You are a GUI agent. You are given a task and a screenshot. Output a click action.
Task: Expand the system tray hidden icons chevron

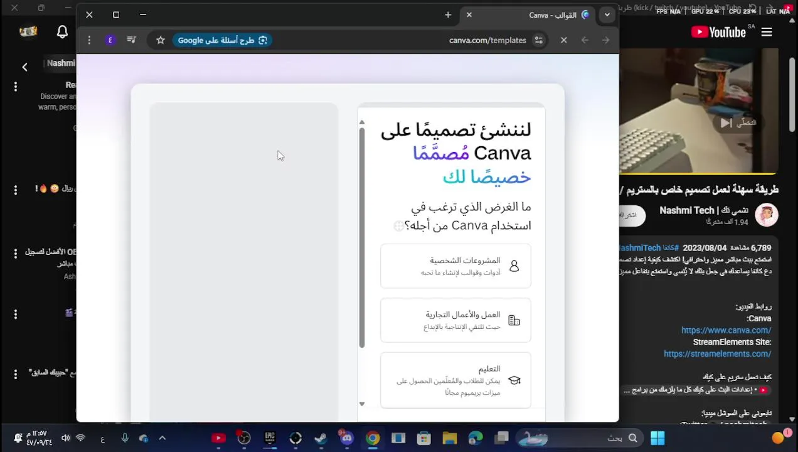[x=162, y=438]
